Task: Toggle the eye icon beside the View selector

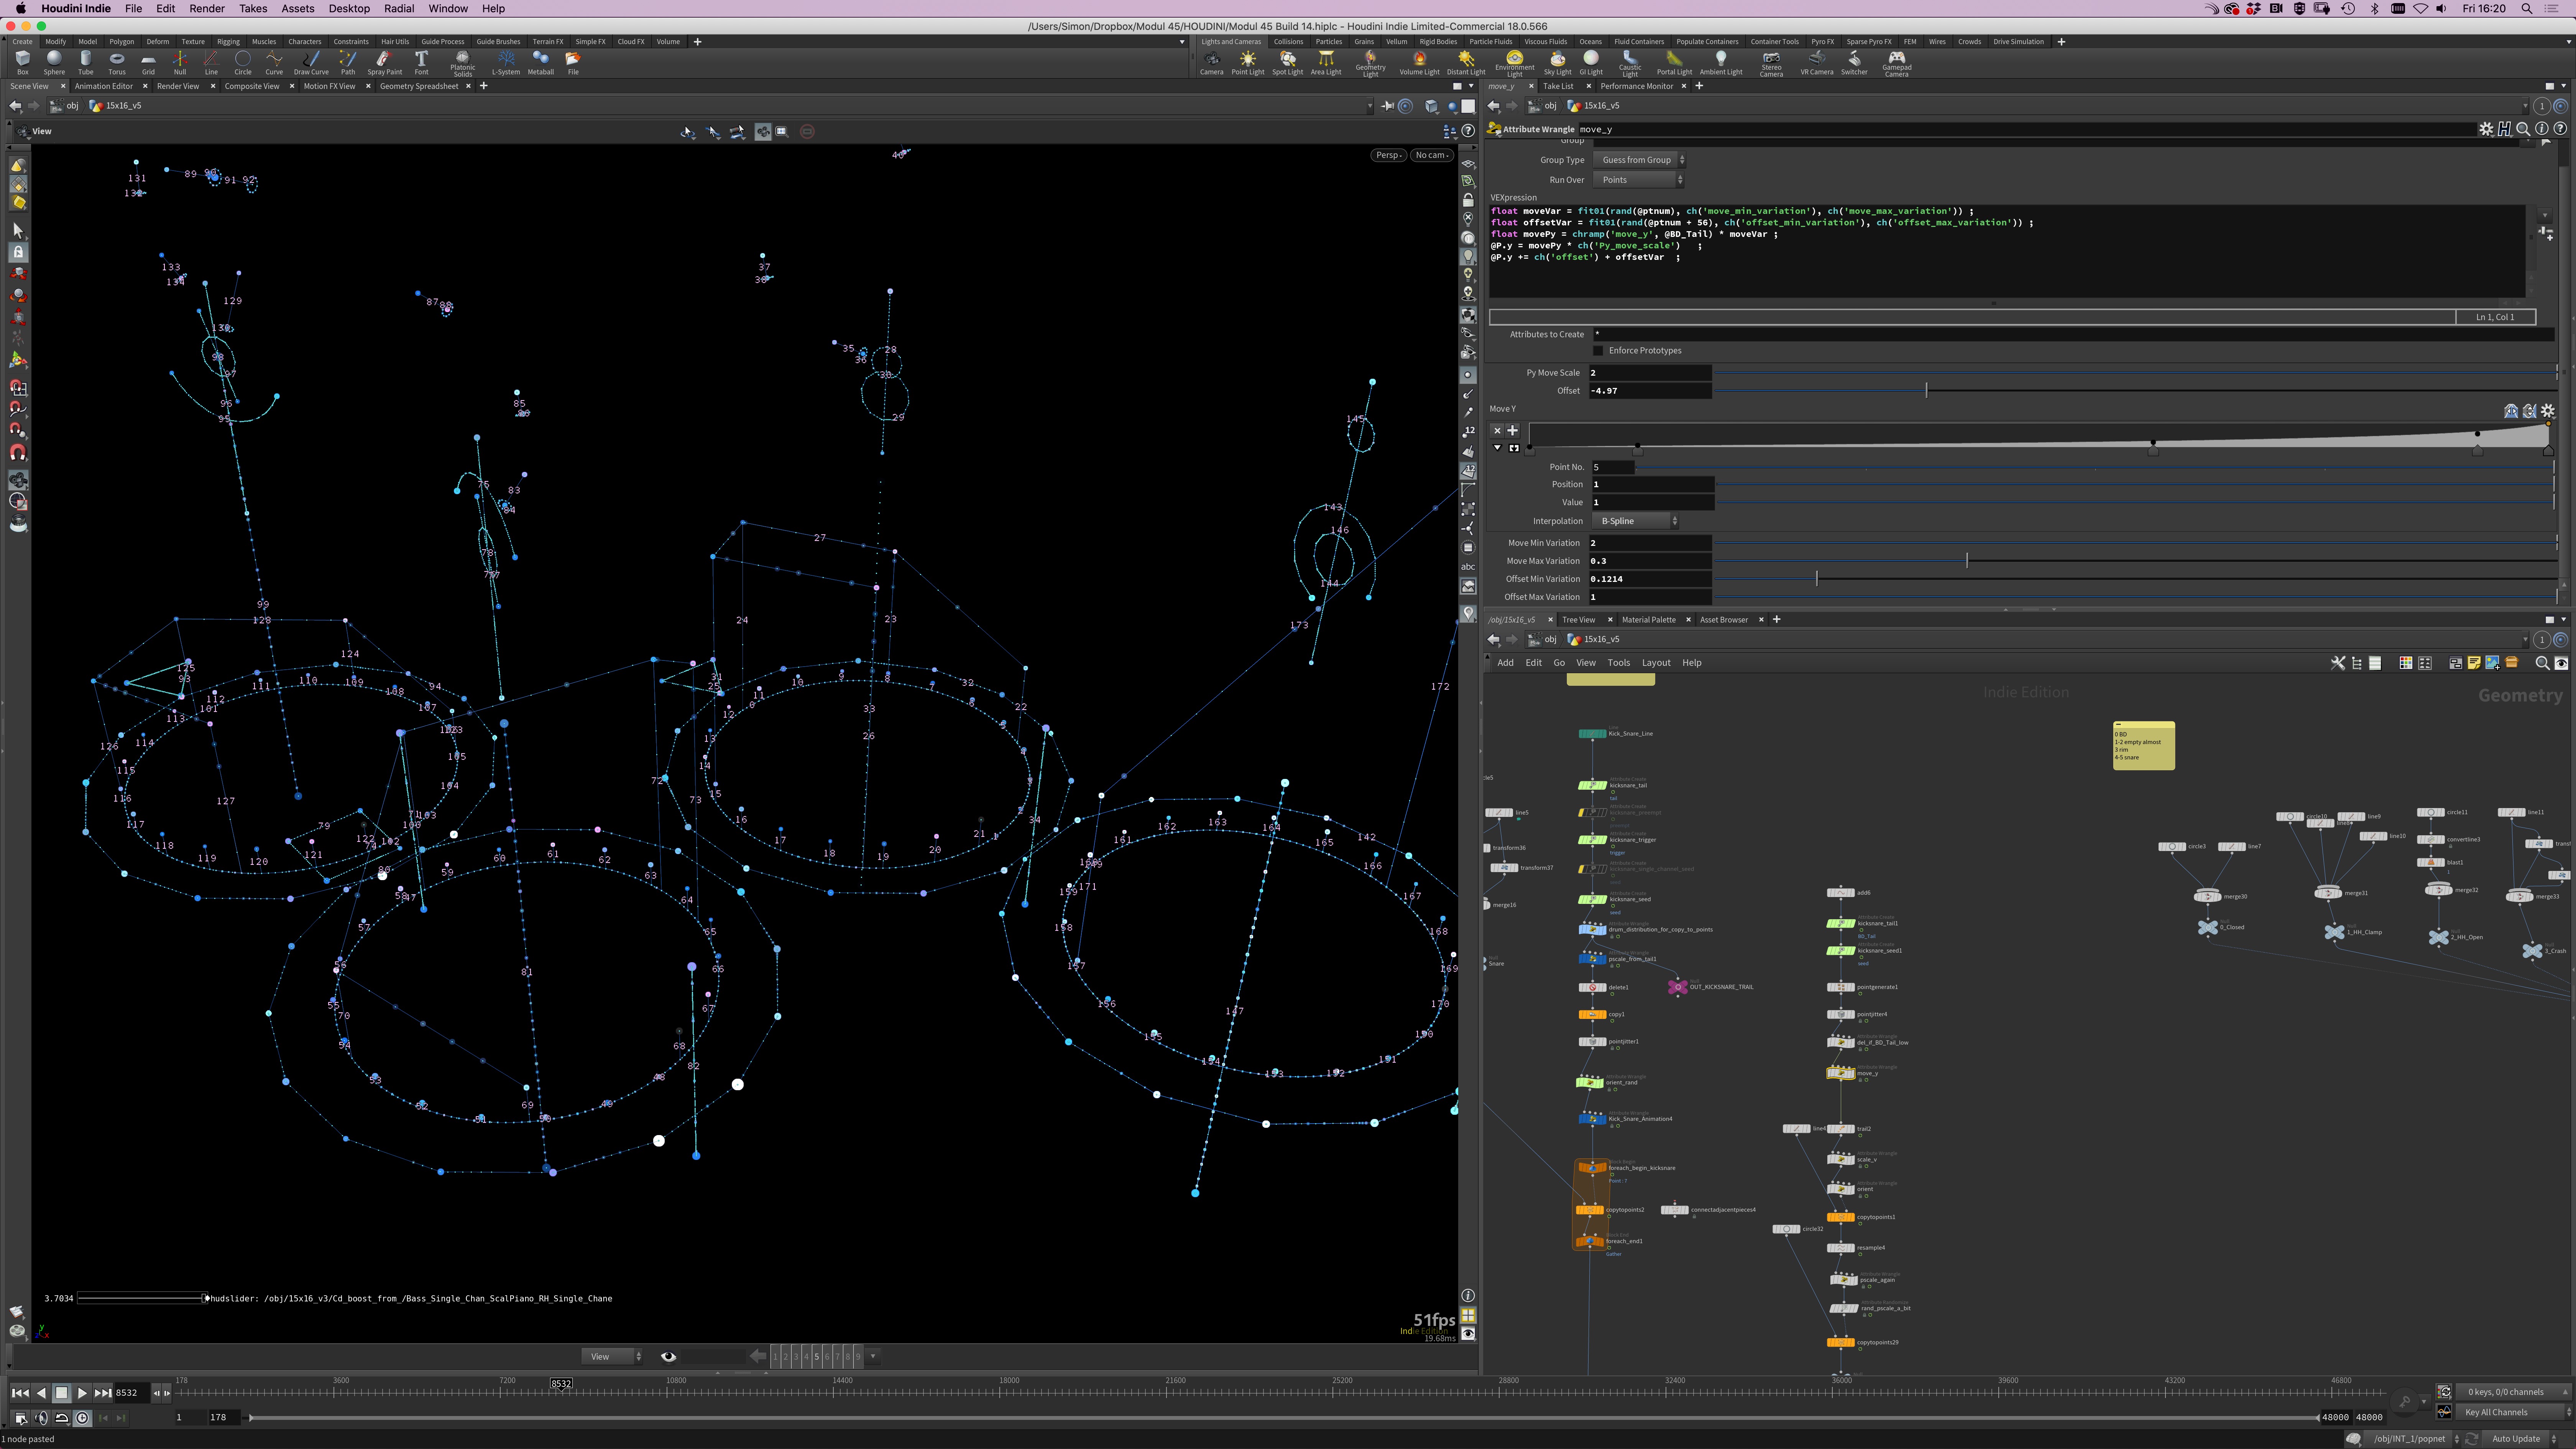Action: click(x=668, y=1357)
